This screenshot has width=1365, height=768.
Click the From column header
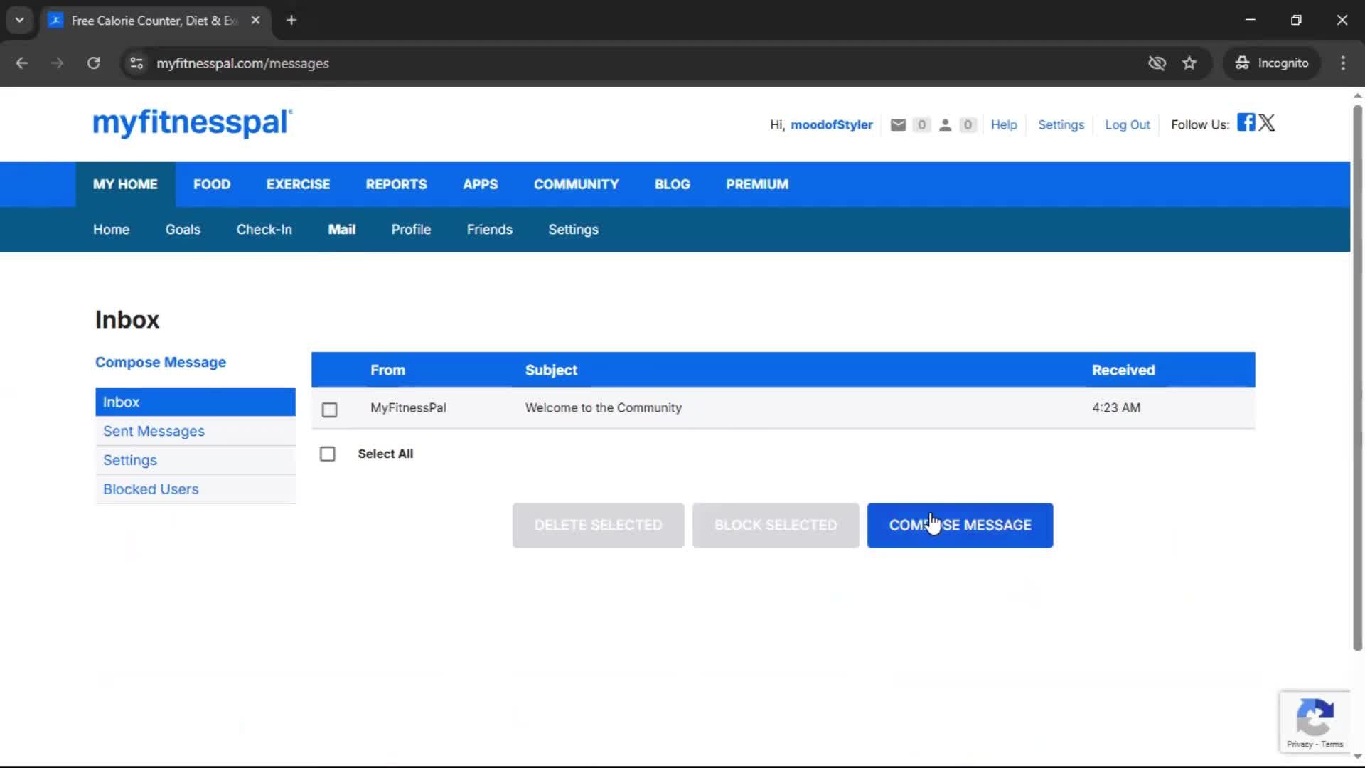tap(387, 370)
